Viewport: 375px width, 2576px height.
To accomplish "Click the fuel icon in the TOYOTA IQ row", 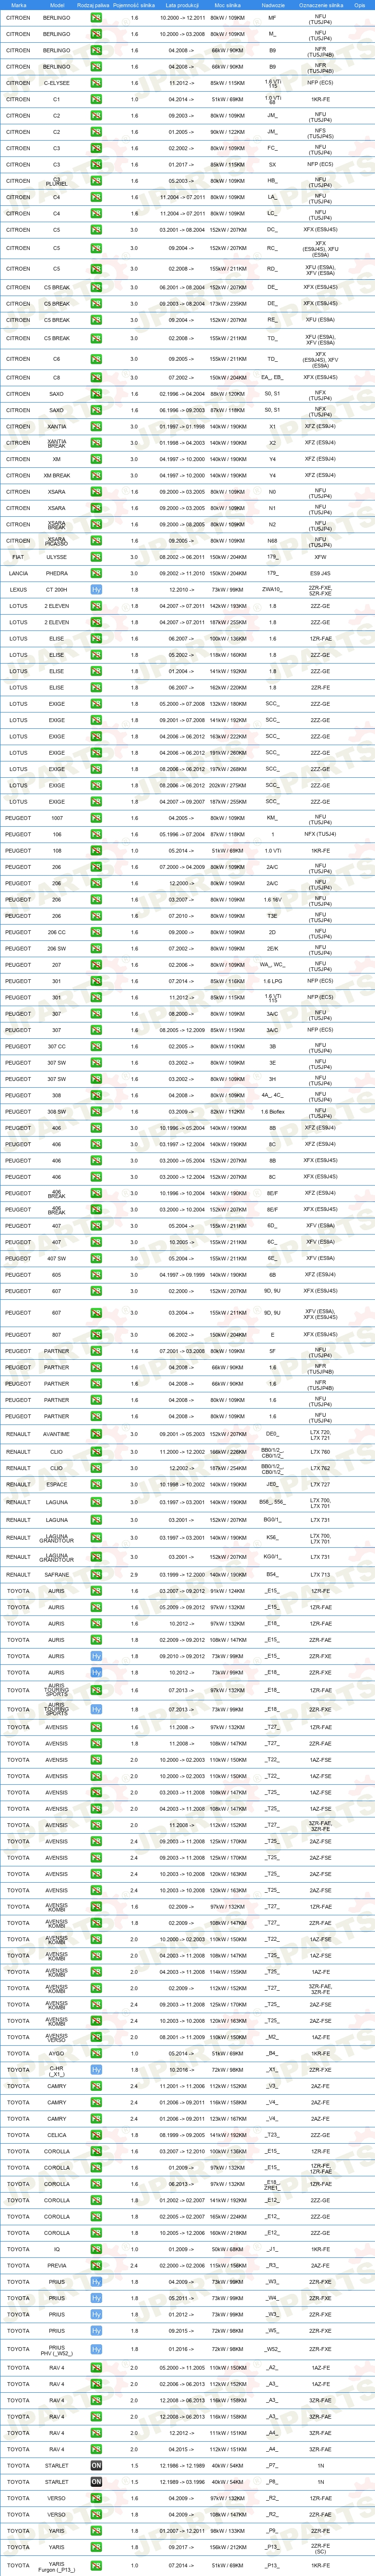I will click(x=96, y=2249).
